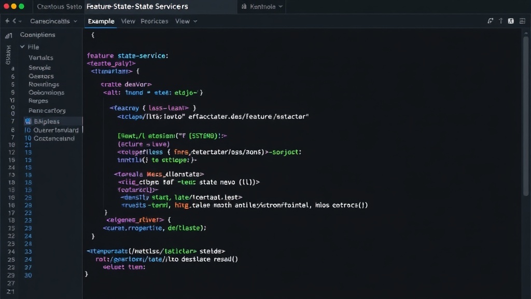Select the Senaple tree item
This screenshot has height=299, width=531.
coord(39,67)
